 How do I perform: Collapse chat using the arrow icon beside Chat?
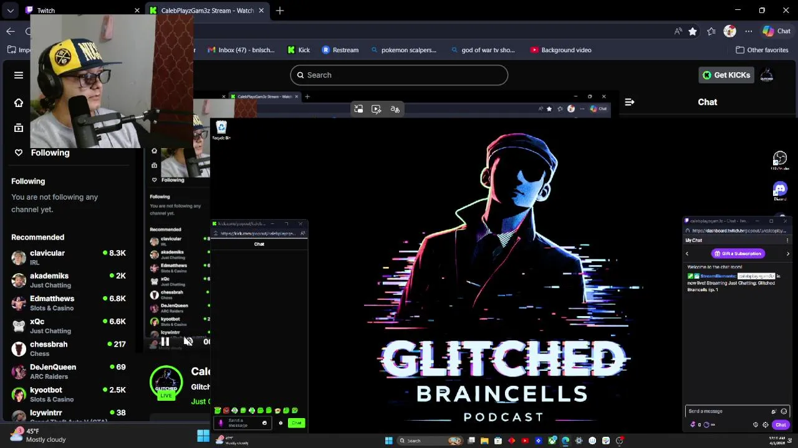point(630,102)
